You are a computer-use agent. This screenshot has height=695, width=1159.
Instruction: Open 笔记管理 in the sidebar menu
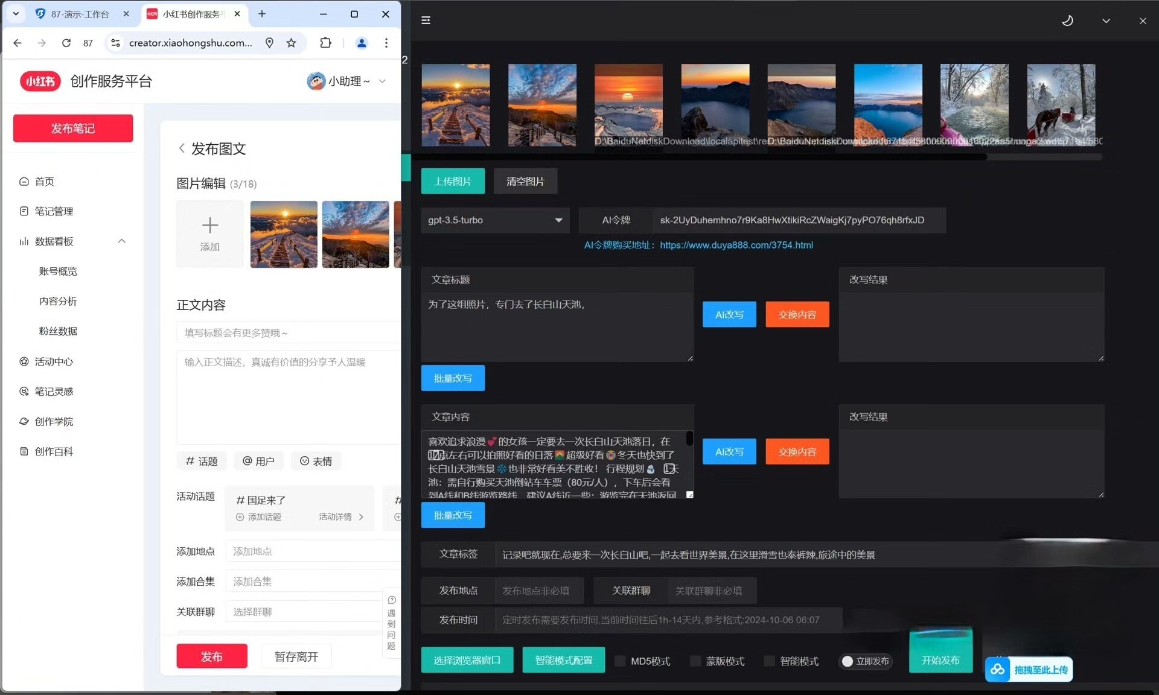pyautogui.click(x=53, y=211)
